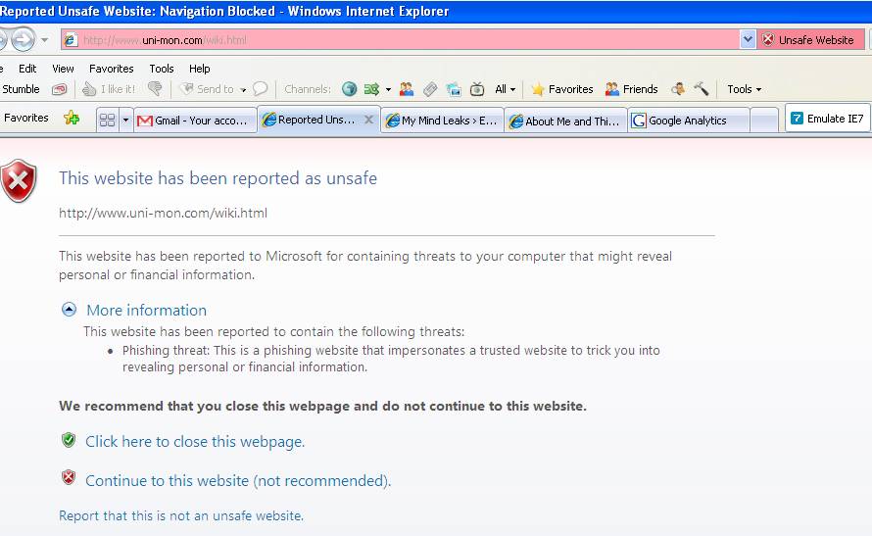Select the TV video channel icon
872x536 pixels.
point(477,89)
